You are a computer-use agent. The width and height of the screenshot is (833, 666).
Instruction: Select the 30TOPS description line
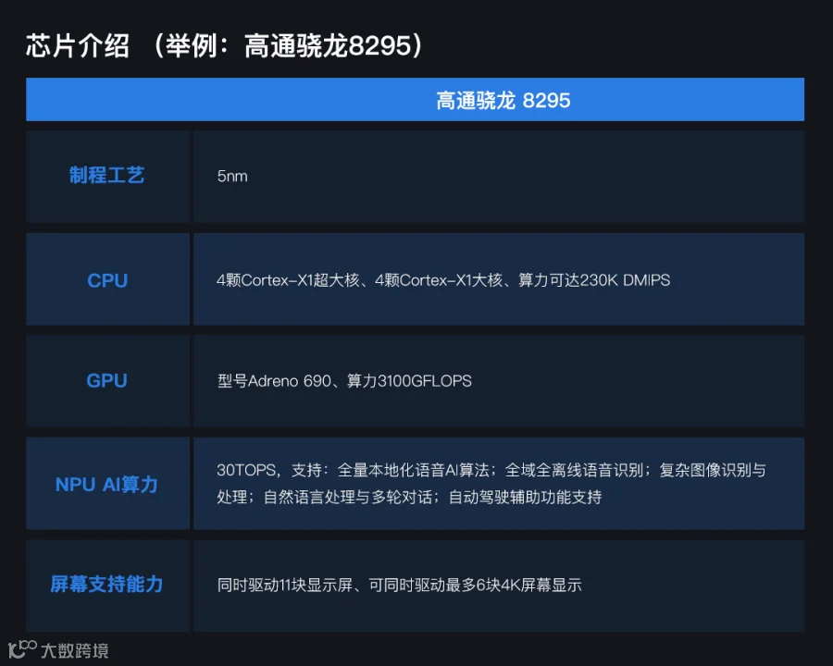491,470
